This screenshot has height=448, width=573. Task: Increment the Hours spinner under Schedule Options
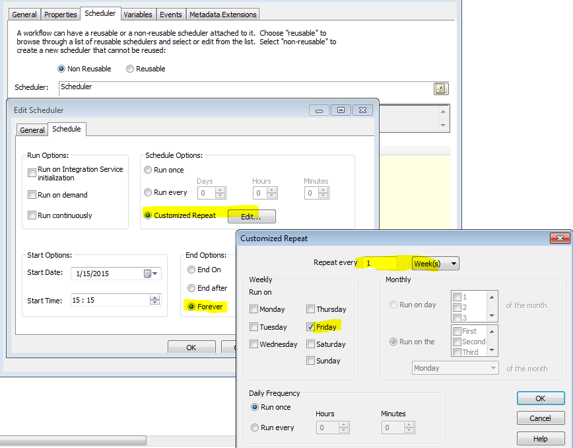pyautogui.click(x=273, y=190)
